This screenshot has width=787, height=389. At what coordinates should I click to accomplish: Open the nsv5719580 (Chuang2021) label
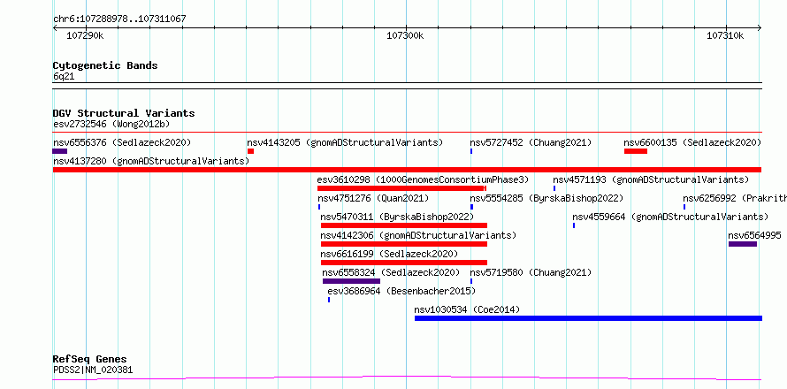click(x=531, y=272)
